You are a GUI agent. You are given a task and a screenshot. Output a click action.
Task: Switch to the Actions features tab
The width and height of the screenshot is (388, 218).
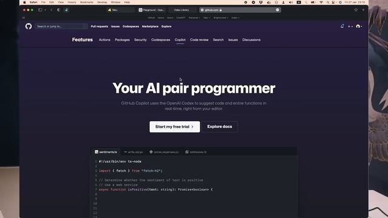104,40
